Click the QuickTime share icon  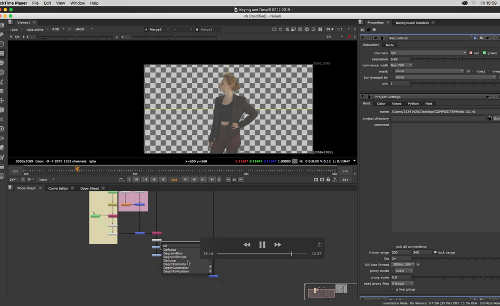pyautogui.click(x=320, y=245)
